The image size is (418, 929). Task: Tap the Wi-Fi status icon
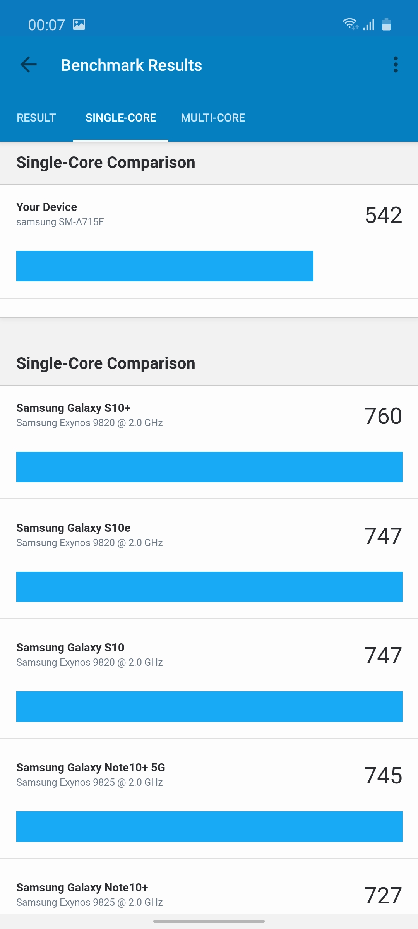click(x=350, y=24)
